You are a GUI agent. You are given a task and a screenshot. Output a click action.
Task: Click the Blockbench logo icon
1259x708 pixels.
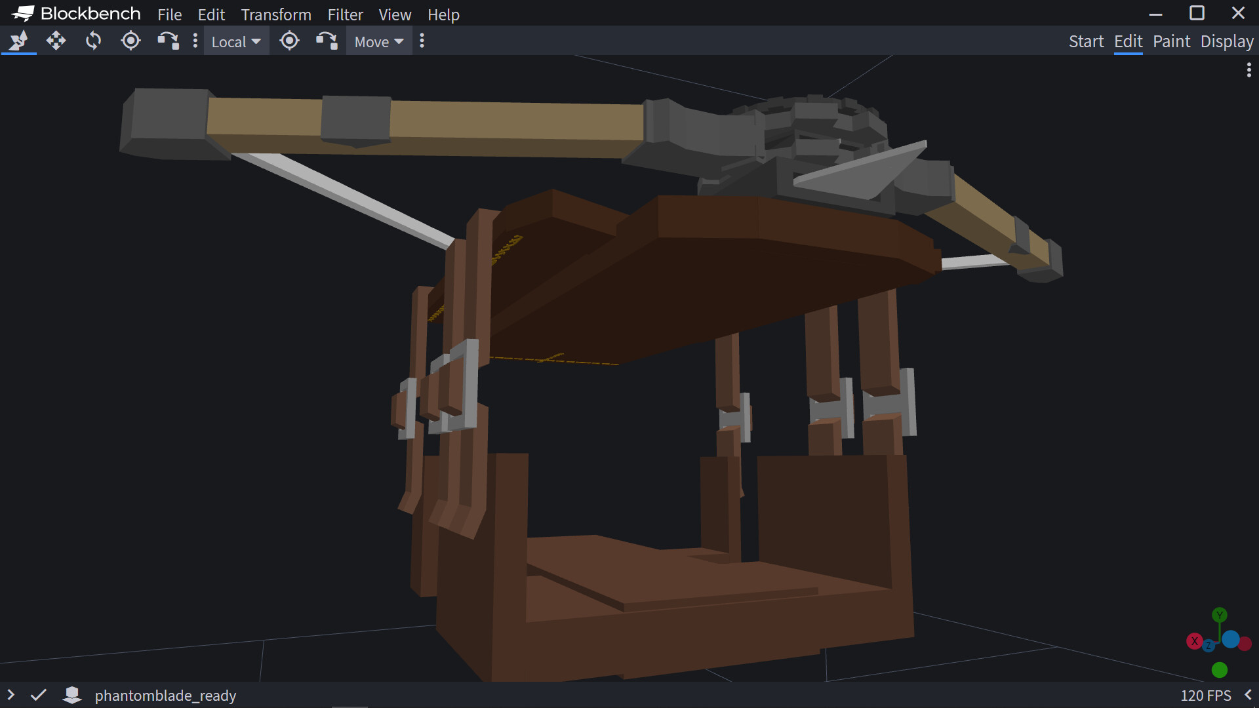click(23, 13)
